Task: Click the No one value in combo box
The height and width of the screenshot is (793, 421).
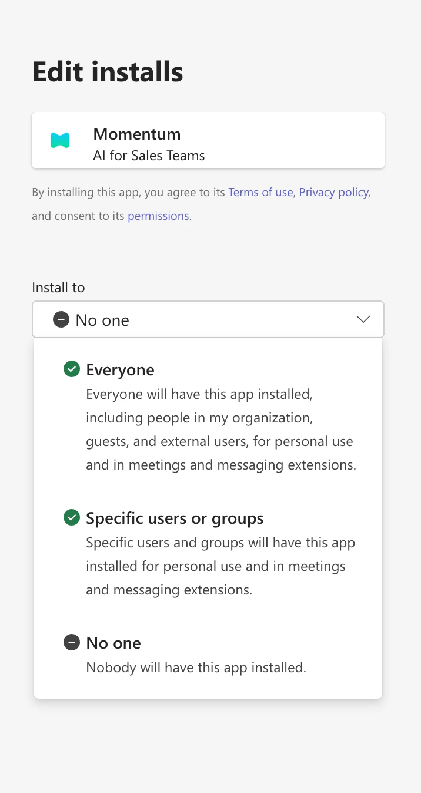Action: tap(102, 320)
